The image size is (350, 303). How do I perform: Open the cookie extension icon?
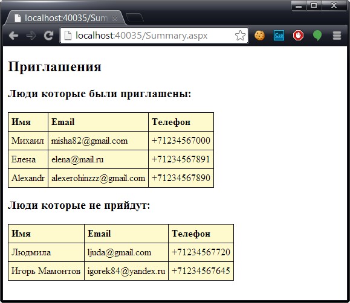point(259,36)
